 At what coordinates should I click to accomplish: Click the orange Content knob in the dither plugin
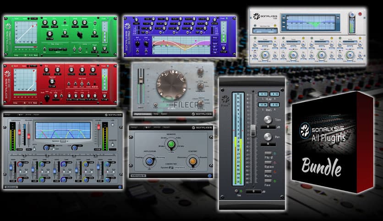(x=193, y=161)
